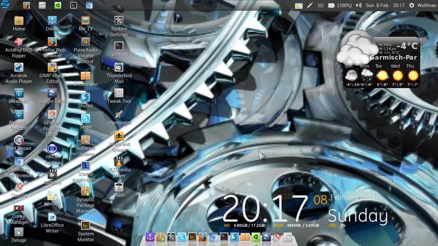Click the Docky anchor icon in the bottom dock
438x246 pixels.
[150, 237]
